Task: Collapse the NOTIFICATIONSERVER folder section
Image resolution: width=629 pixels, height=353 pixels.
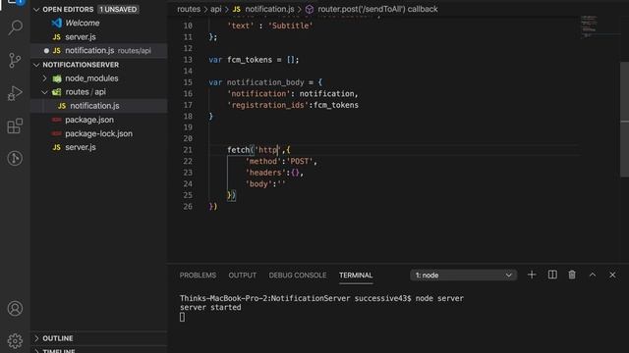Action: [x=36, y=65]
